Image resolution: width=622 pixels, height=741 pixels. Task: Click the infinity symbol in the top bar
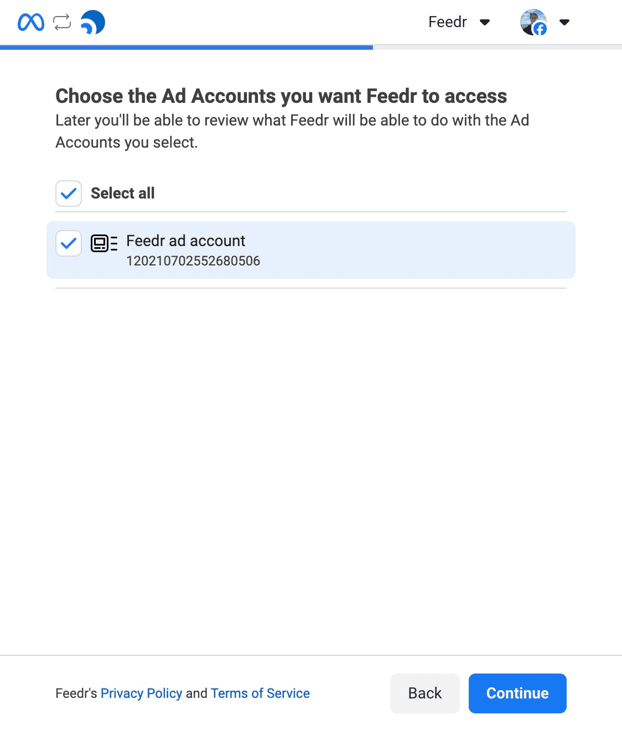[30, 22]
